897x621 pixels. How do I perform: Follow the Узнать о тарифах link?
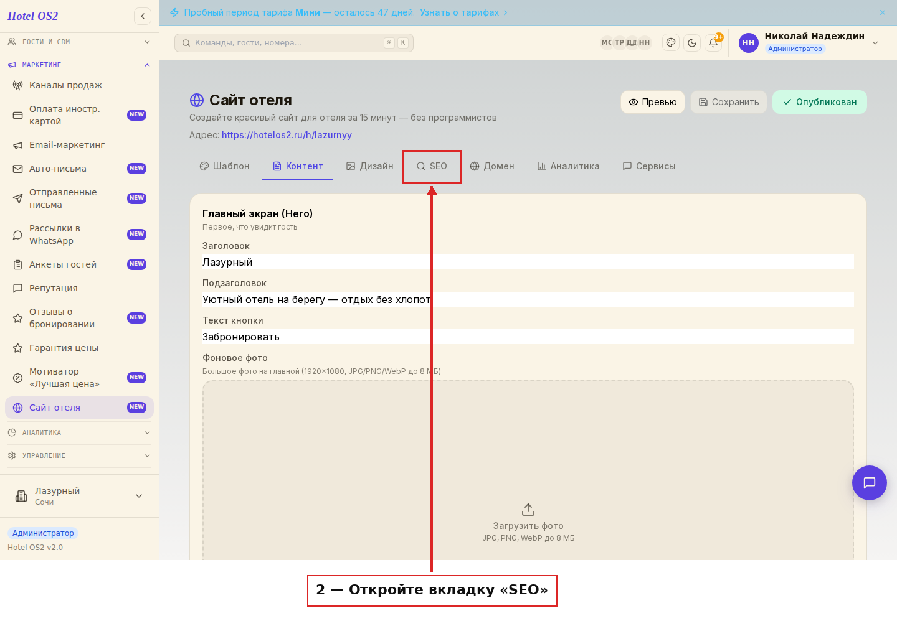coord(459,12)
